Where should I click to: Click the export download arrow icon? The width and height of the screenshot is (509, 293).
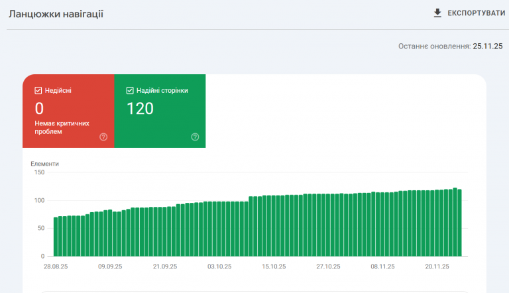[437, 13]
